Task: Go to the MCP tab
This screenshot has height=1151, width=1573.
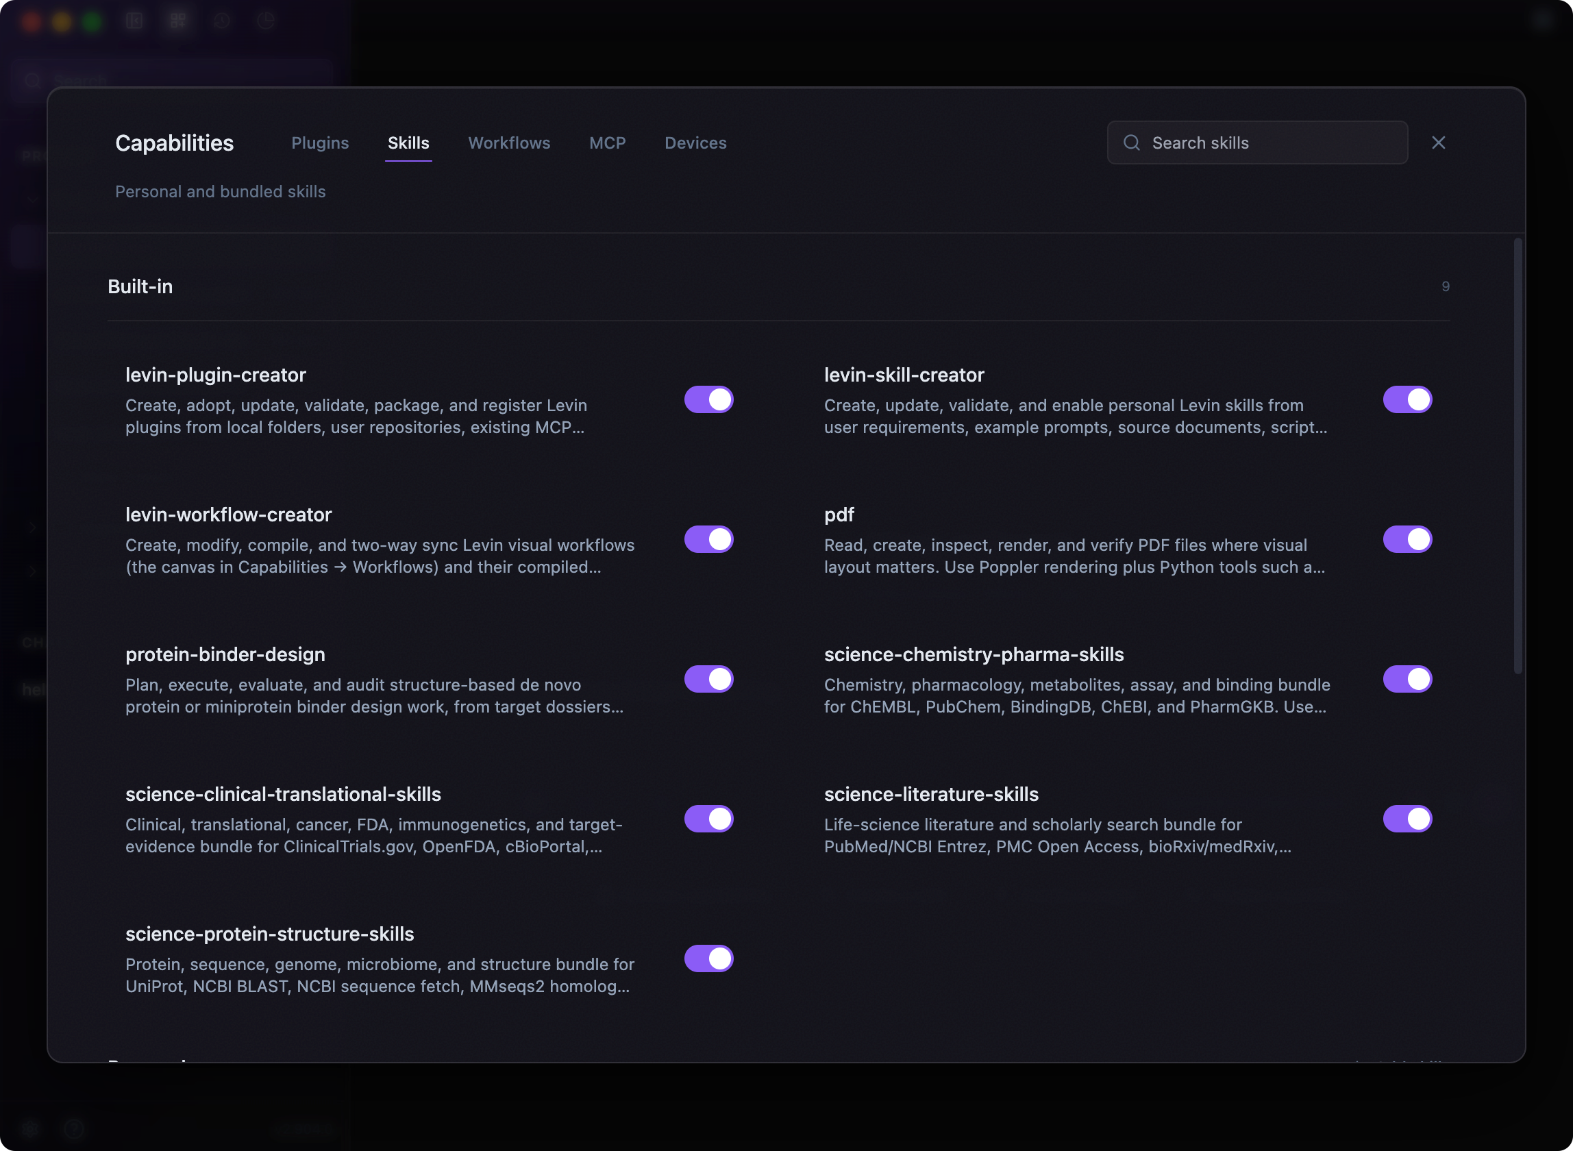Action: pyautogui.click(x=608, y=143)
